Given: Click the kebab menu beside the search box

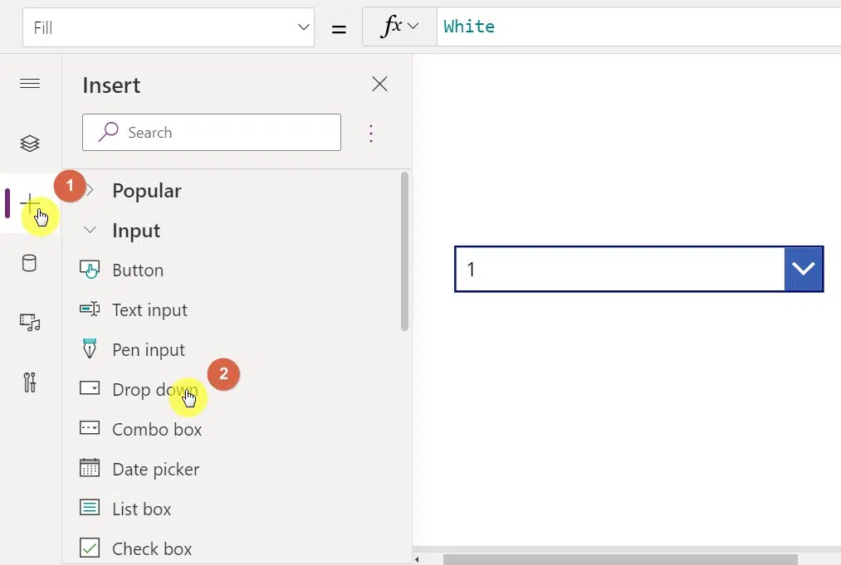Looking at the screenshot, I should point(371,133).
